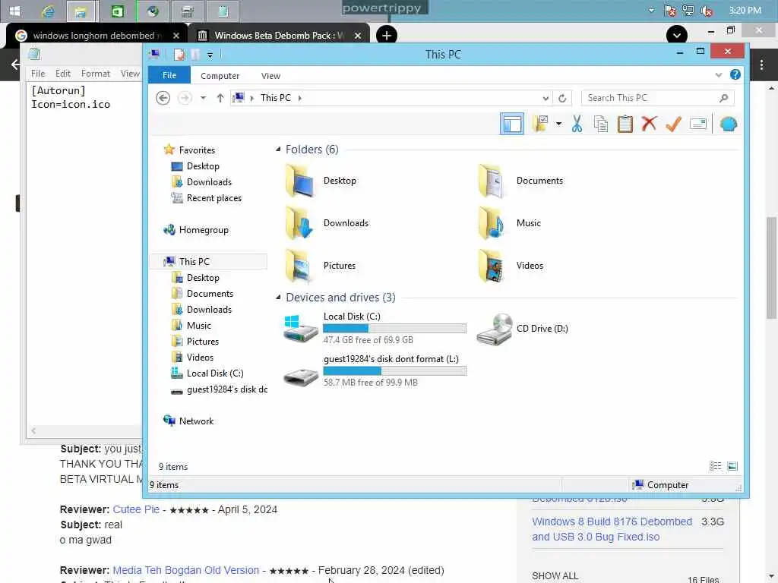778x583 pixels.
Task: Open the address bar history dropdown
Action: pos(546,98)
